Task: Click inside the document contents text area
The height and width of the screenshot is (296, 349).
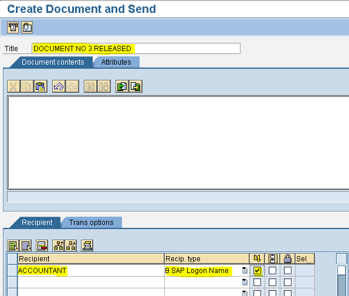Action: [x=178, y=143]
